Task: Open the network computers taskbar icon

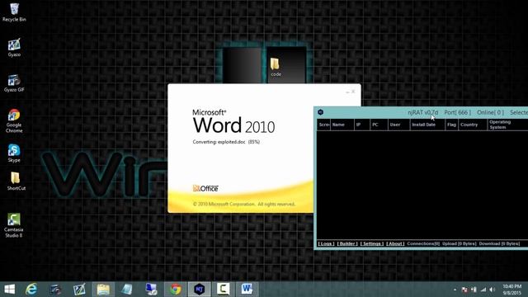Action: point(151,290)
